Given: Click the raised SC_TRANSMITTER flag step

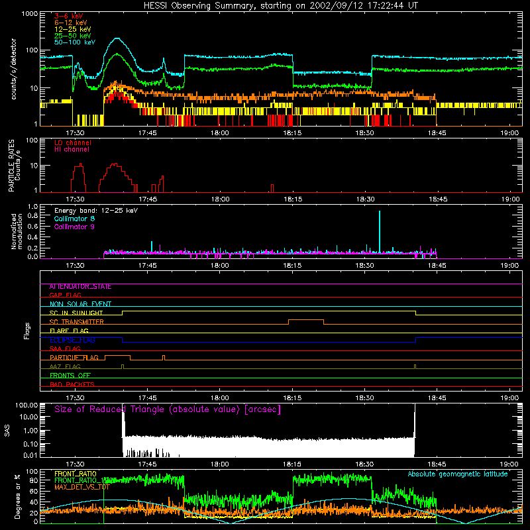Looking at the screenshot, I should point(306,320).
